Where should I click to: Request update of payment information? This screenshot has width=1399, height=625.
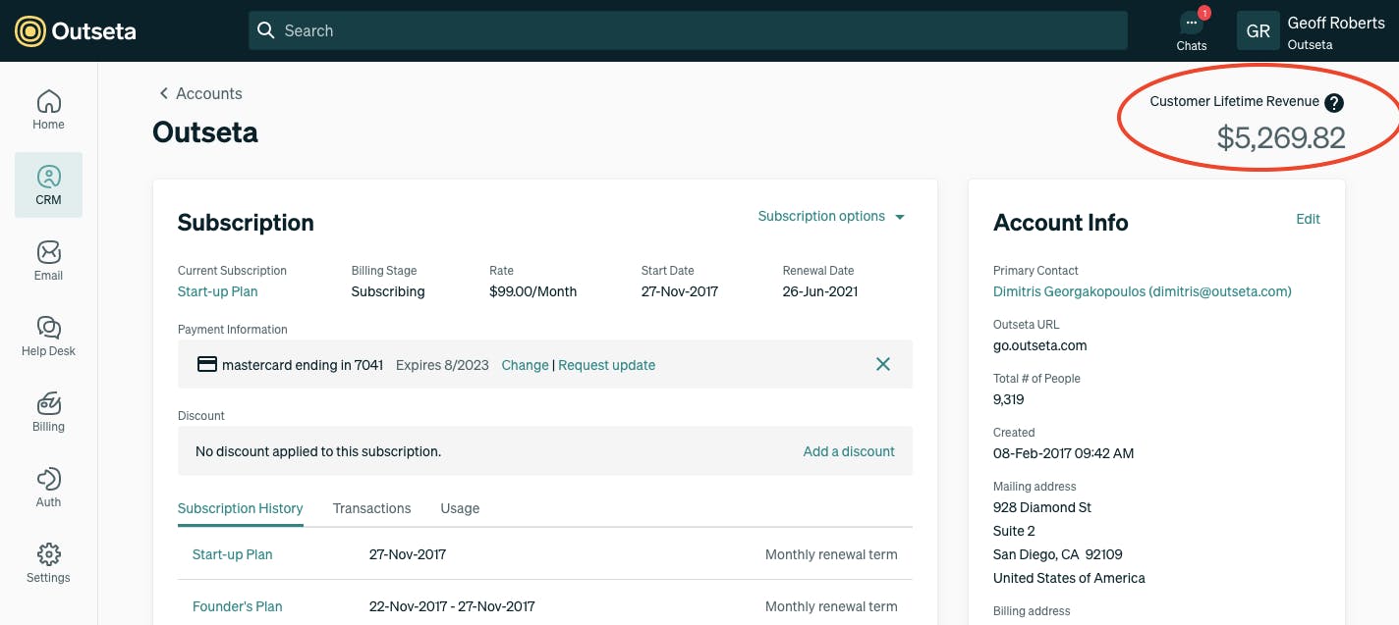pyautogui.click(x=606, y=365)
